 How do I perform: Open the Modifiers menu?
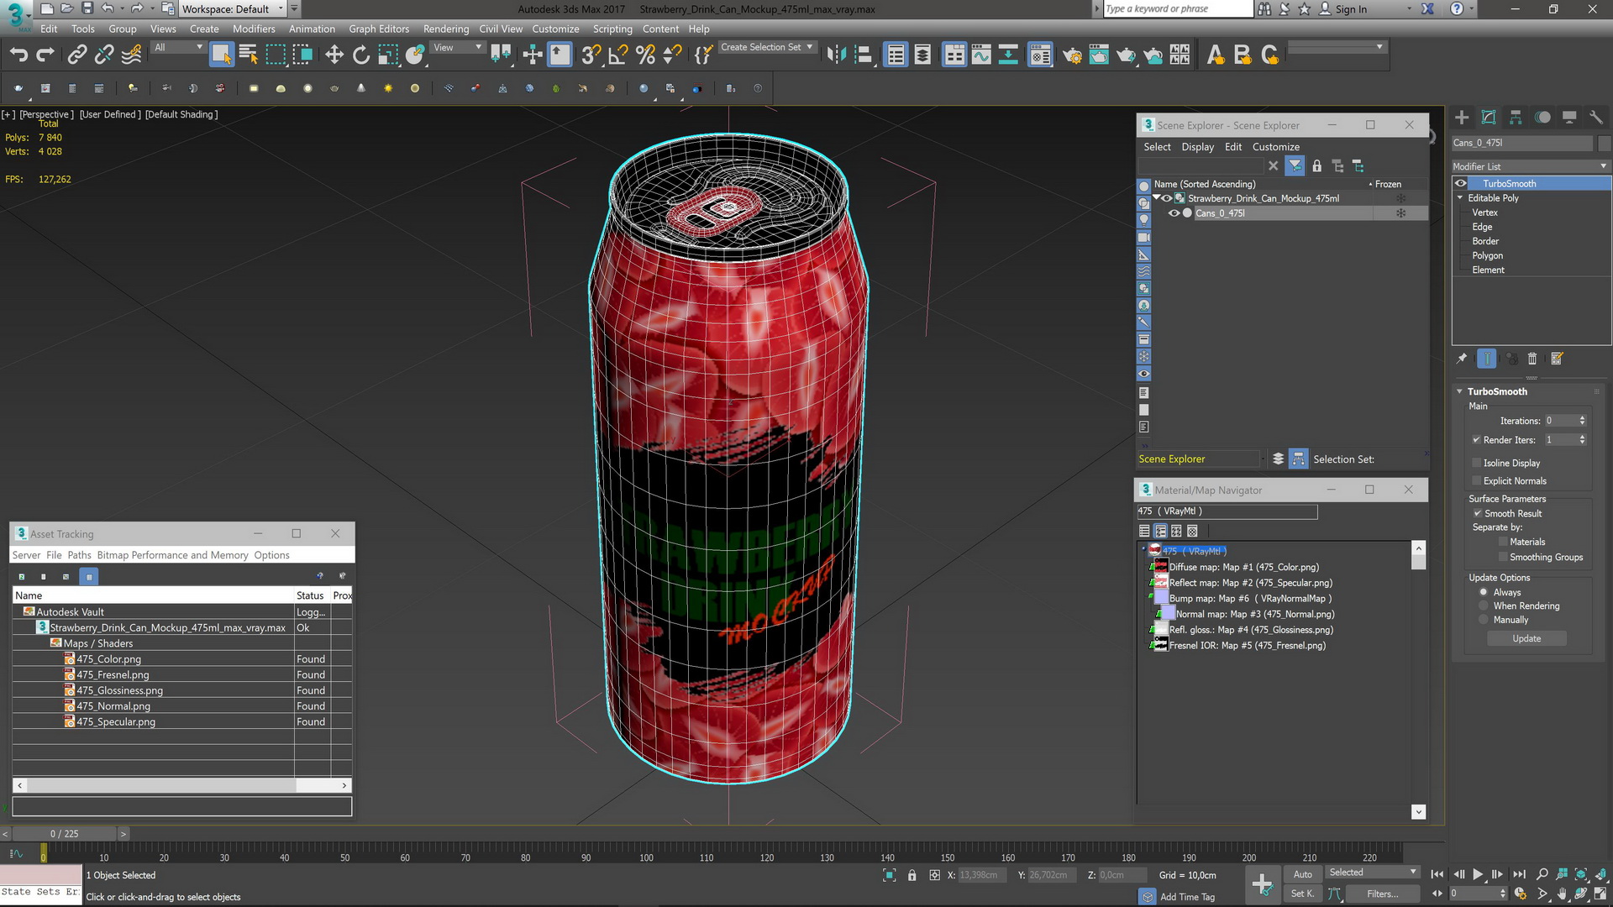point(254,29)
